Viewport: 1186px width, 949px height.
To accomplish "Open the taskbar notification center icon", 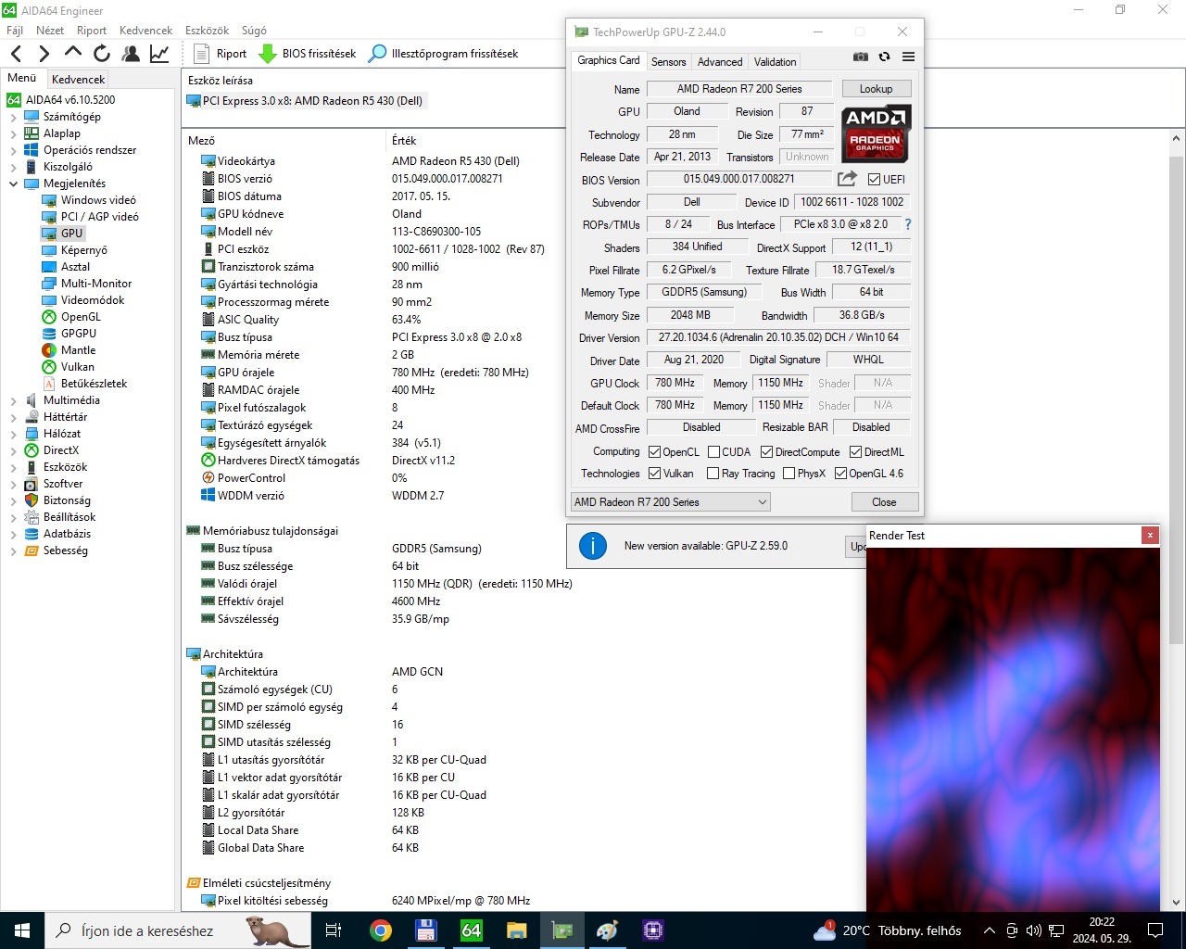I will 1155,930.
